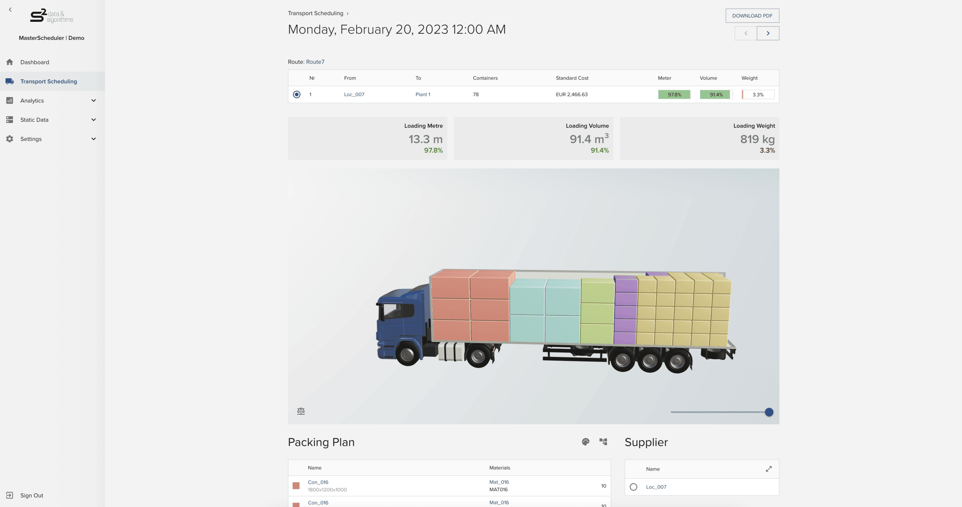Click the balance scale icon in truck view
The image size is (962, 507).
301,411
